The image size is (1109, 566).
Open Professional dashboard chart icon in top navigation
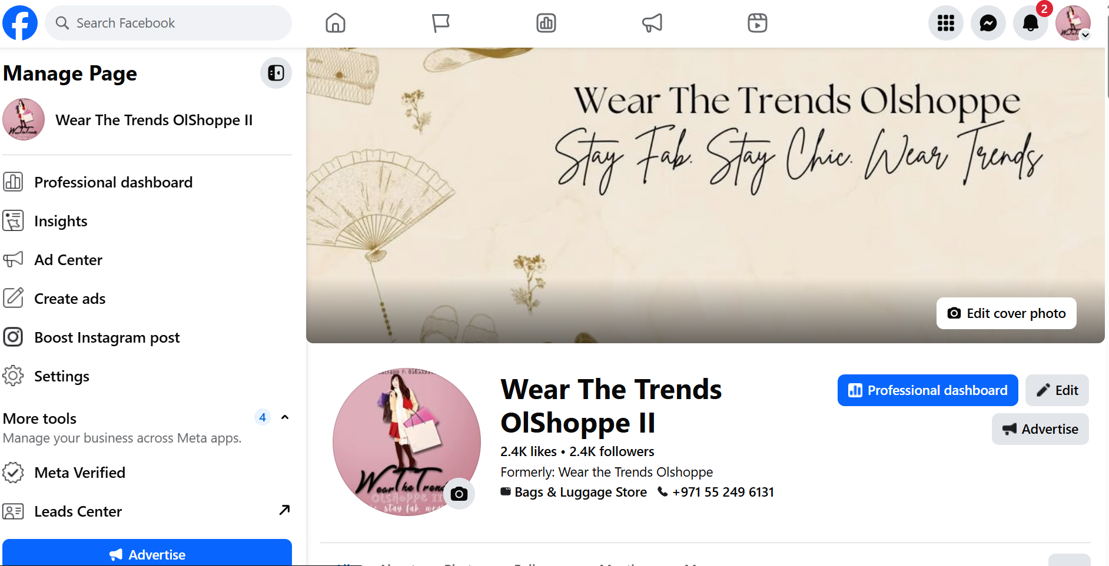[x=546, y=23]
